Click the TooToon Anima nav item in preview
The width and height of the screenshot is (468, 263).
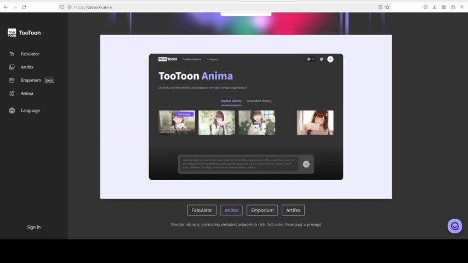click(x=192, y=59)
